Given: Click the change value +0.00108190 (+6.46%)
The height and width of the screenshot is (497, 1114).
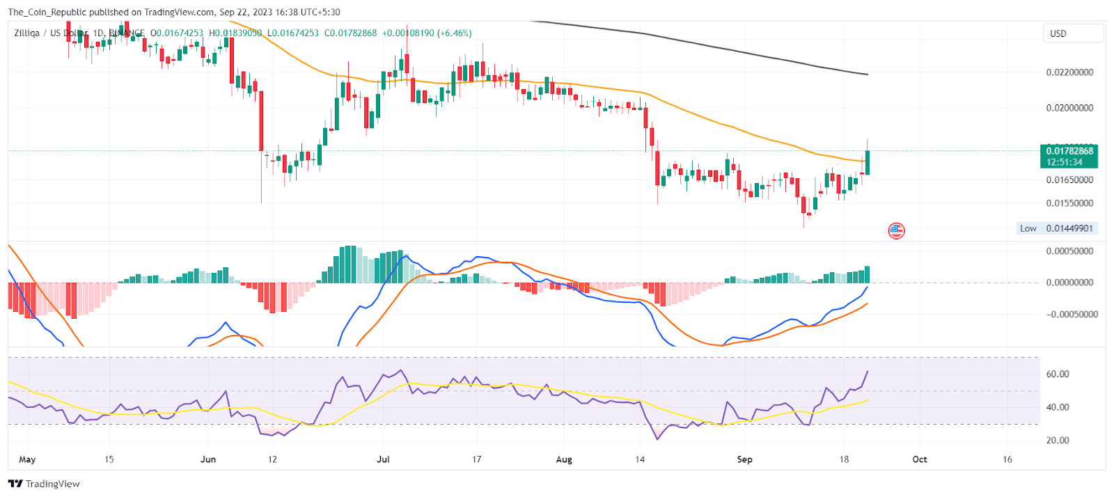Looking at the screenshot, I should coord(427,33).
